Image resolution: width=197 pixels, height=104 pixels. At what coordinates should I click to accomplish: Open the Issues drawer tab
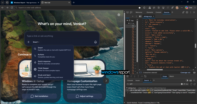pyautogui.click(x=137, y=80)
